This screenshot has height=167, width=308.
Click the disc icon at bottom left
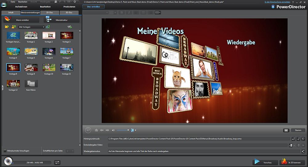point(8,161)
